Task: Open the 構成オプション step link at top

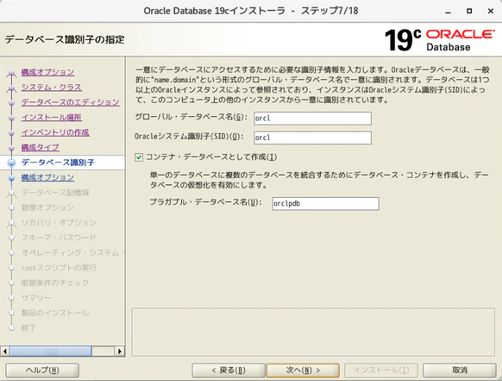Action: [x=47, y=72]
